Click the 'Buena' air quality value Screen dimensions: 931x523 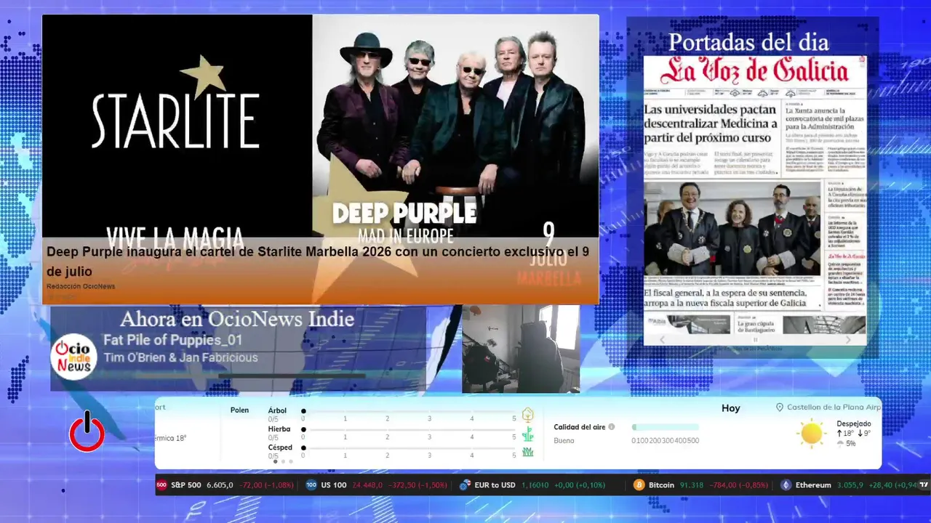pos(564,440)
